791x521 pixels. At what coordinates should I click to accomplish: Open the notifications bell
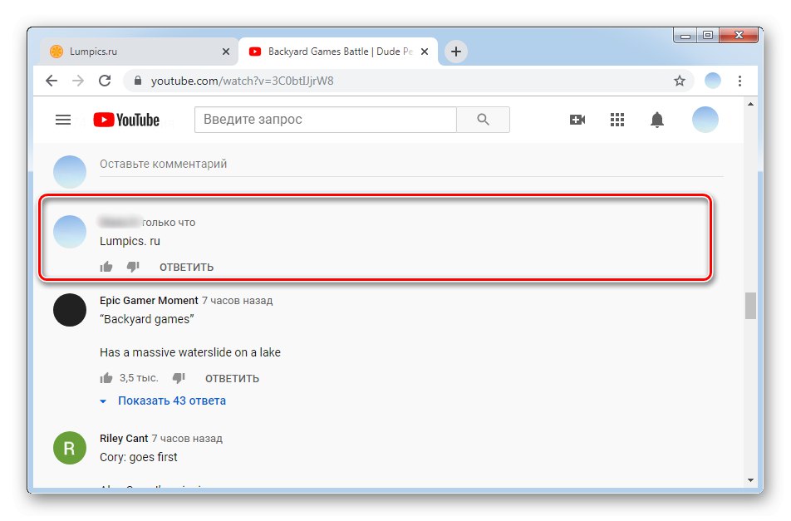pos(656,119)
